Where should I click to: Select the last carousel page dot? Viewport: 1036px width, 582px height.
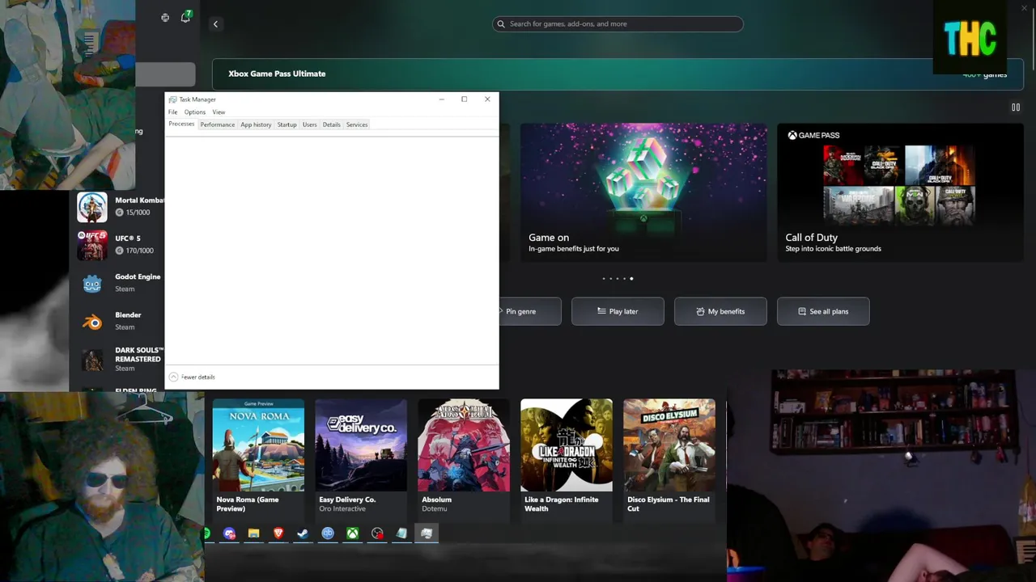pyautogui.click(x=631, y=279)
